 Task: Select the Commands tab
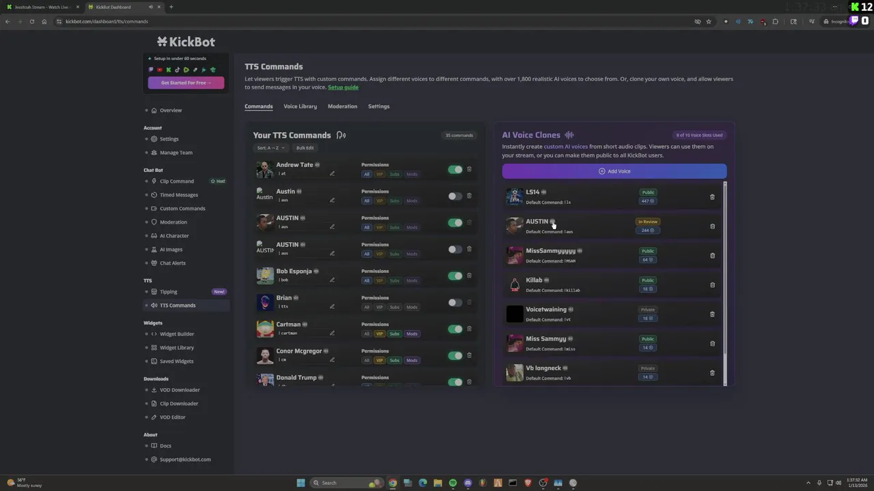(259, 106)
